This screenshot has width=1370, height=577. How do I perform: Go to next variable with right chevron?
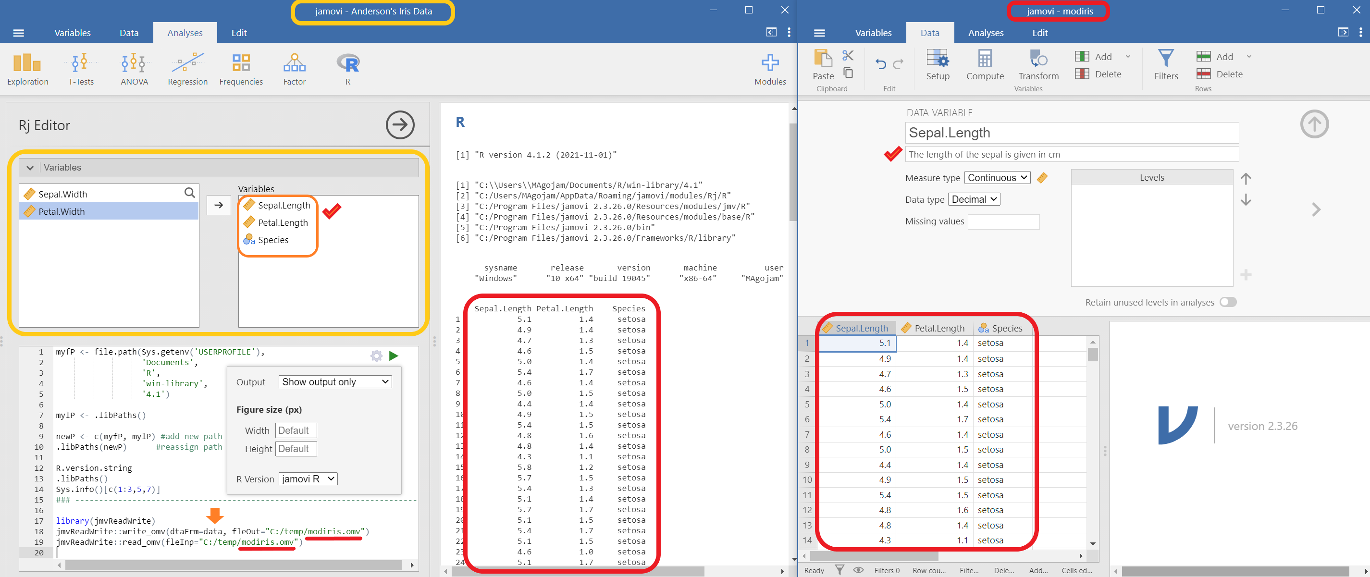coord(1316,209)
